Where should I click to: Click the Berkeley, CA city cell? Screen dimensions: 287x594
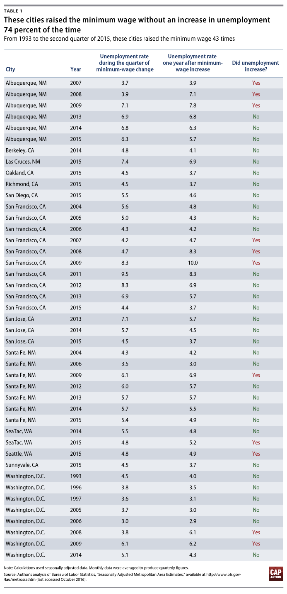pyautogui.click(x=19, y=150)
